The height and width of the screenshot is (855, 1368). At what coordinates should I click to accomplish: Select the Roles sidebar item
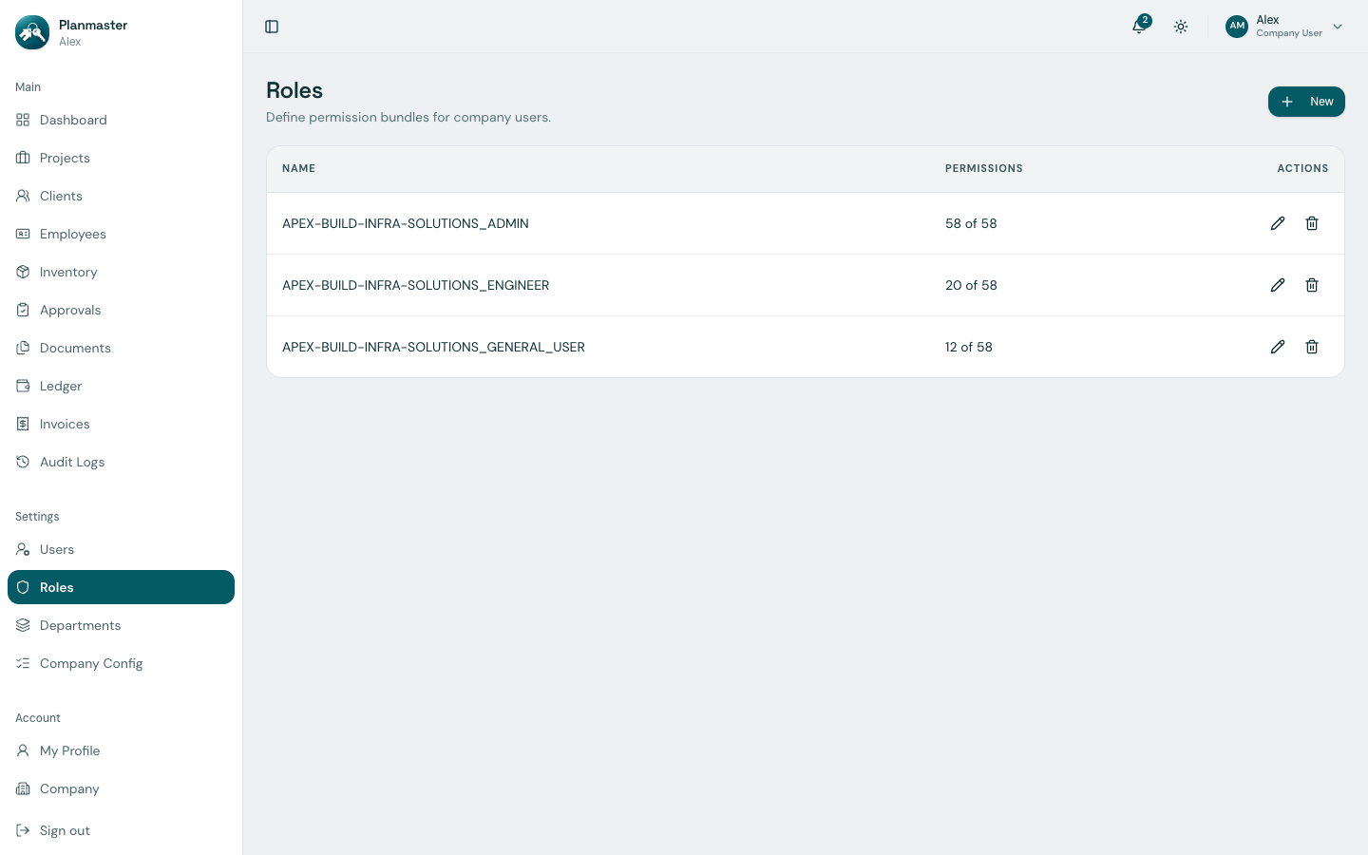pyautogui.click(x=121, y=587)
